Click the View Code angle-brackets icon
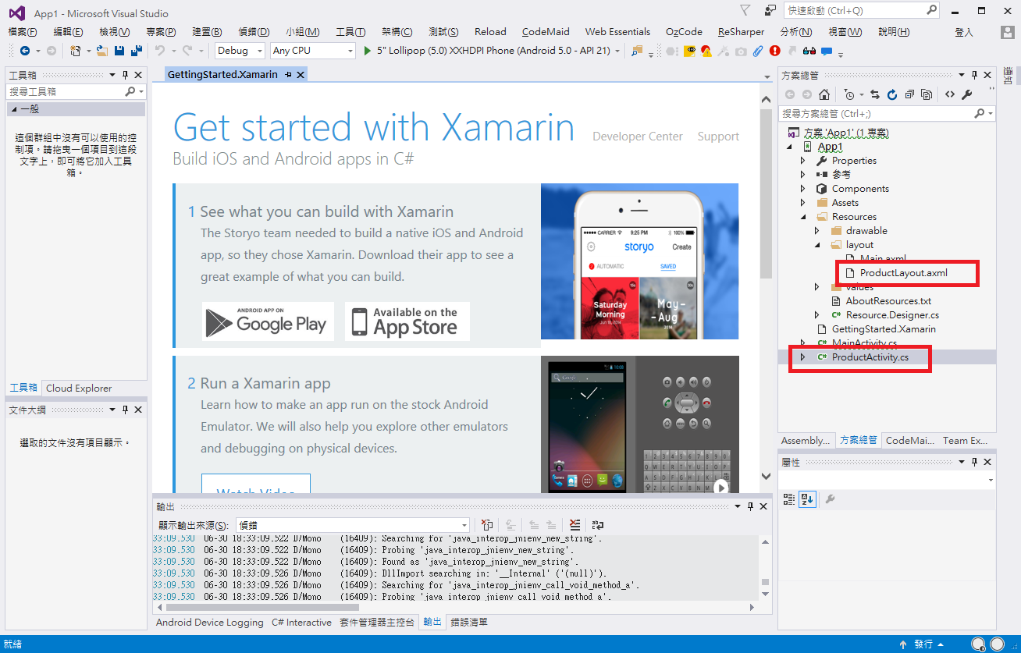This screenshot has height=653, width=1021. 949,94
